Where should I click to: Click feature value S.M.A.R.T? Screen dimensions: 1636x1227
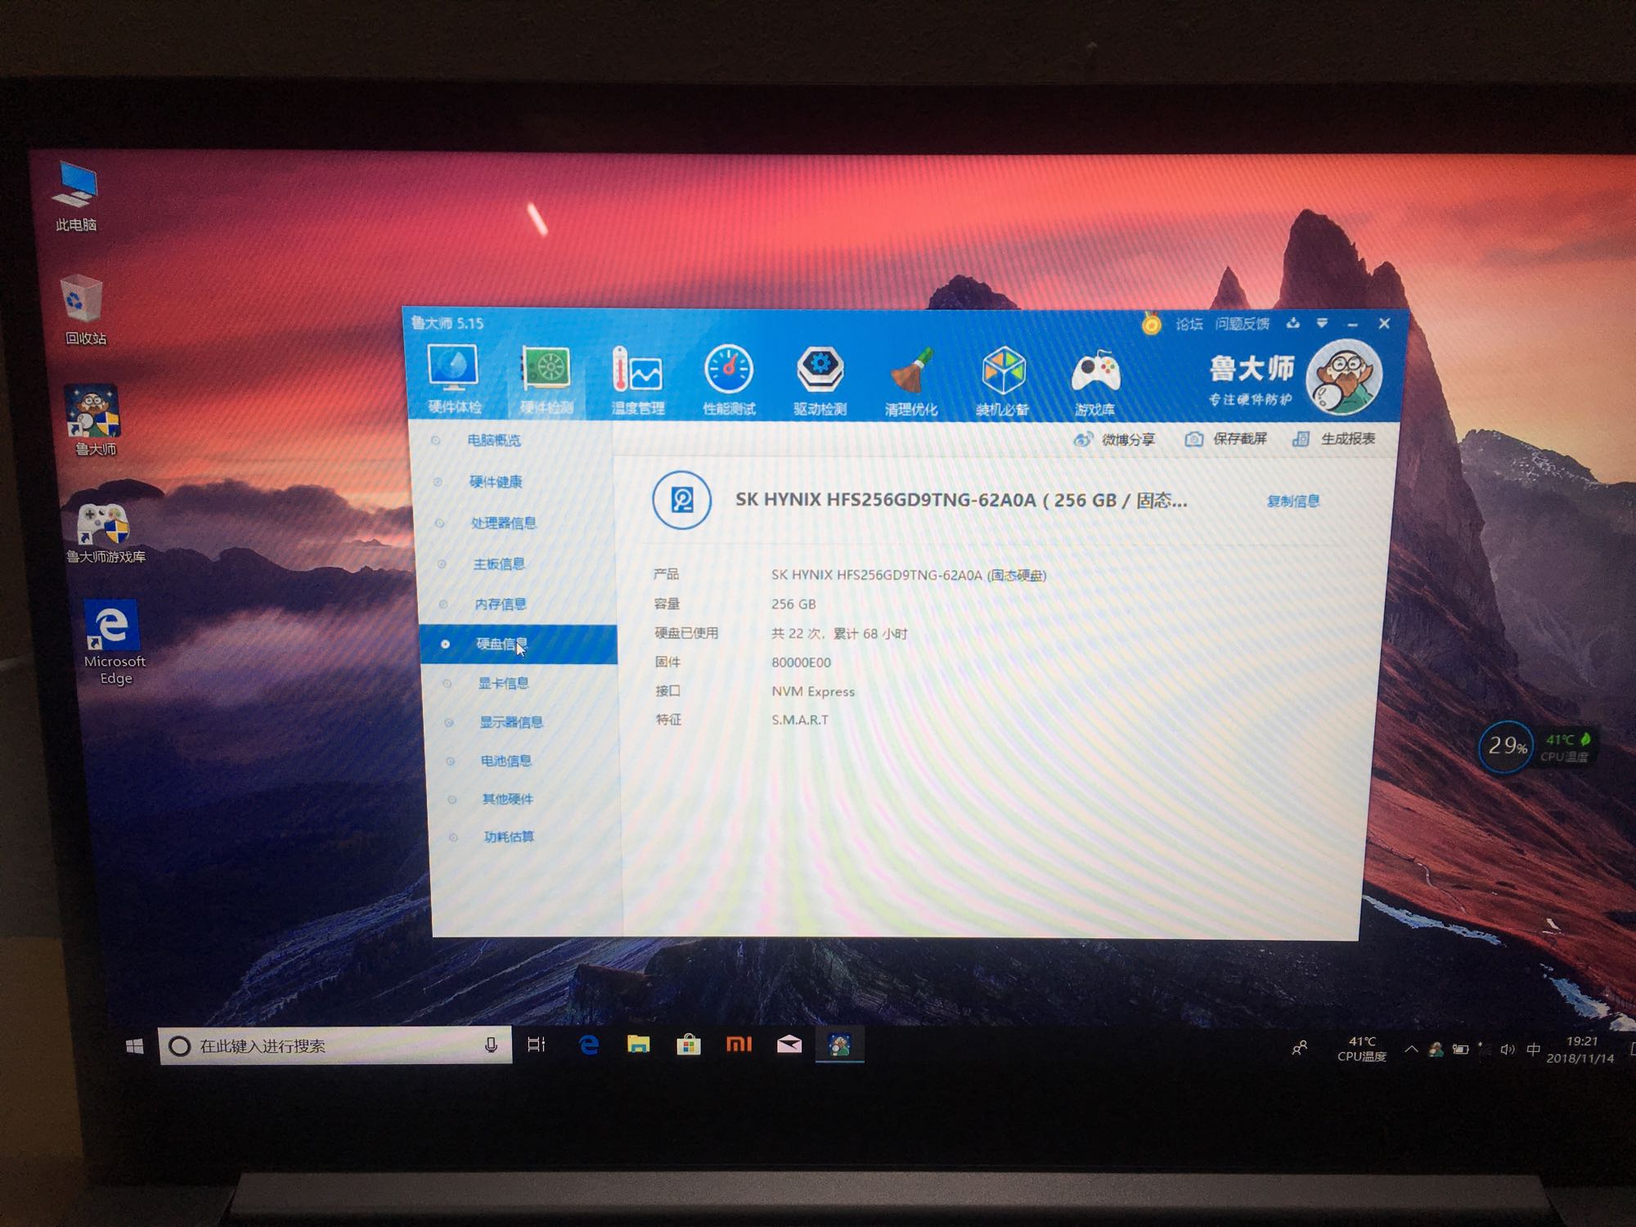tap(800, 720)
